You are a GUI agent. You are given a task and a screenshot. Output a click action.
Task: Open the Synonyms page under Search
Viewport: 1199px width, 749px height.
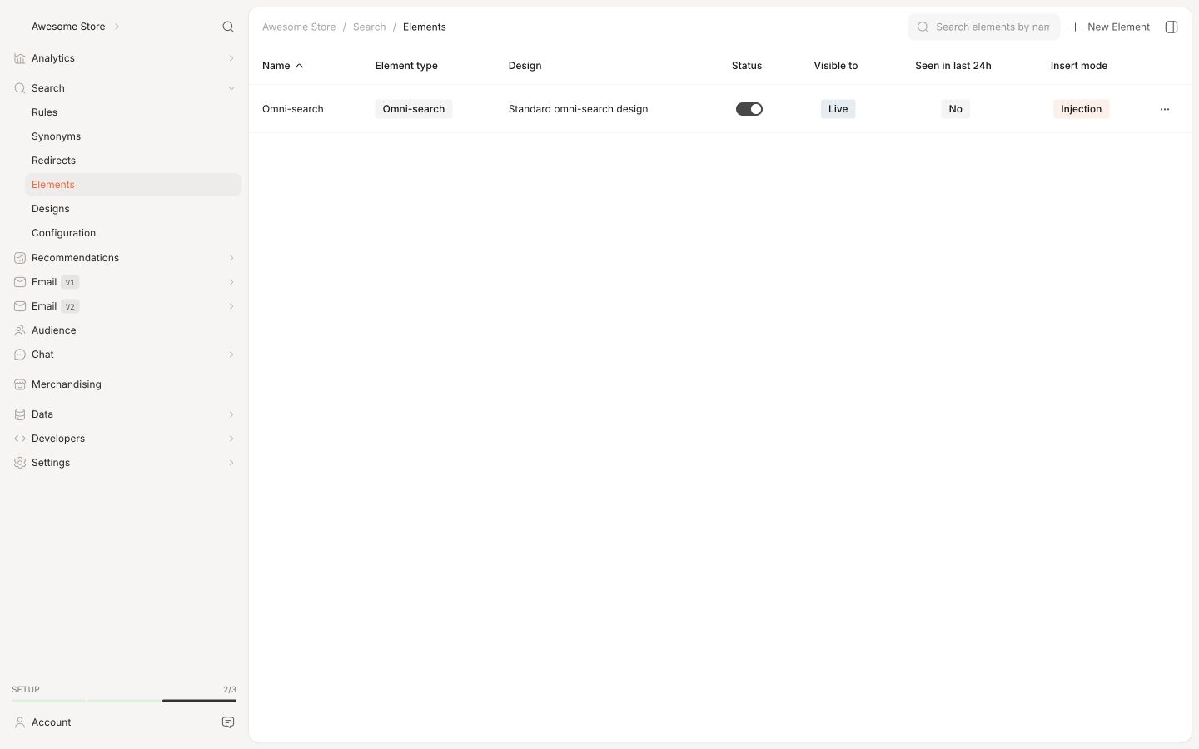click(132, 136)
